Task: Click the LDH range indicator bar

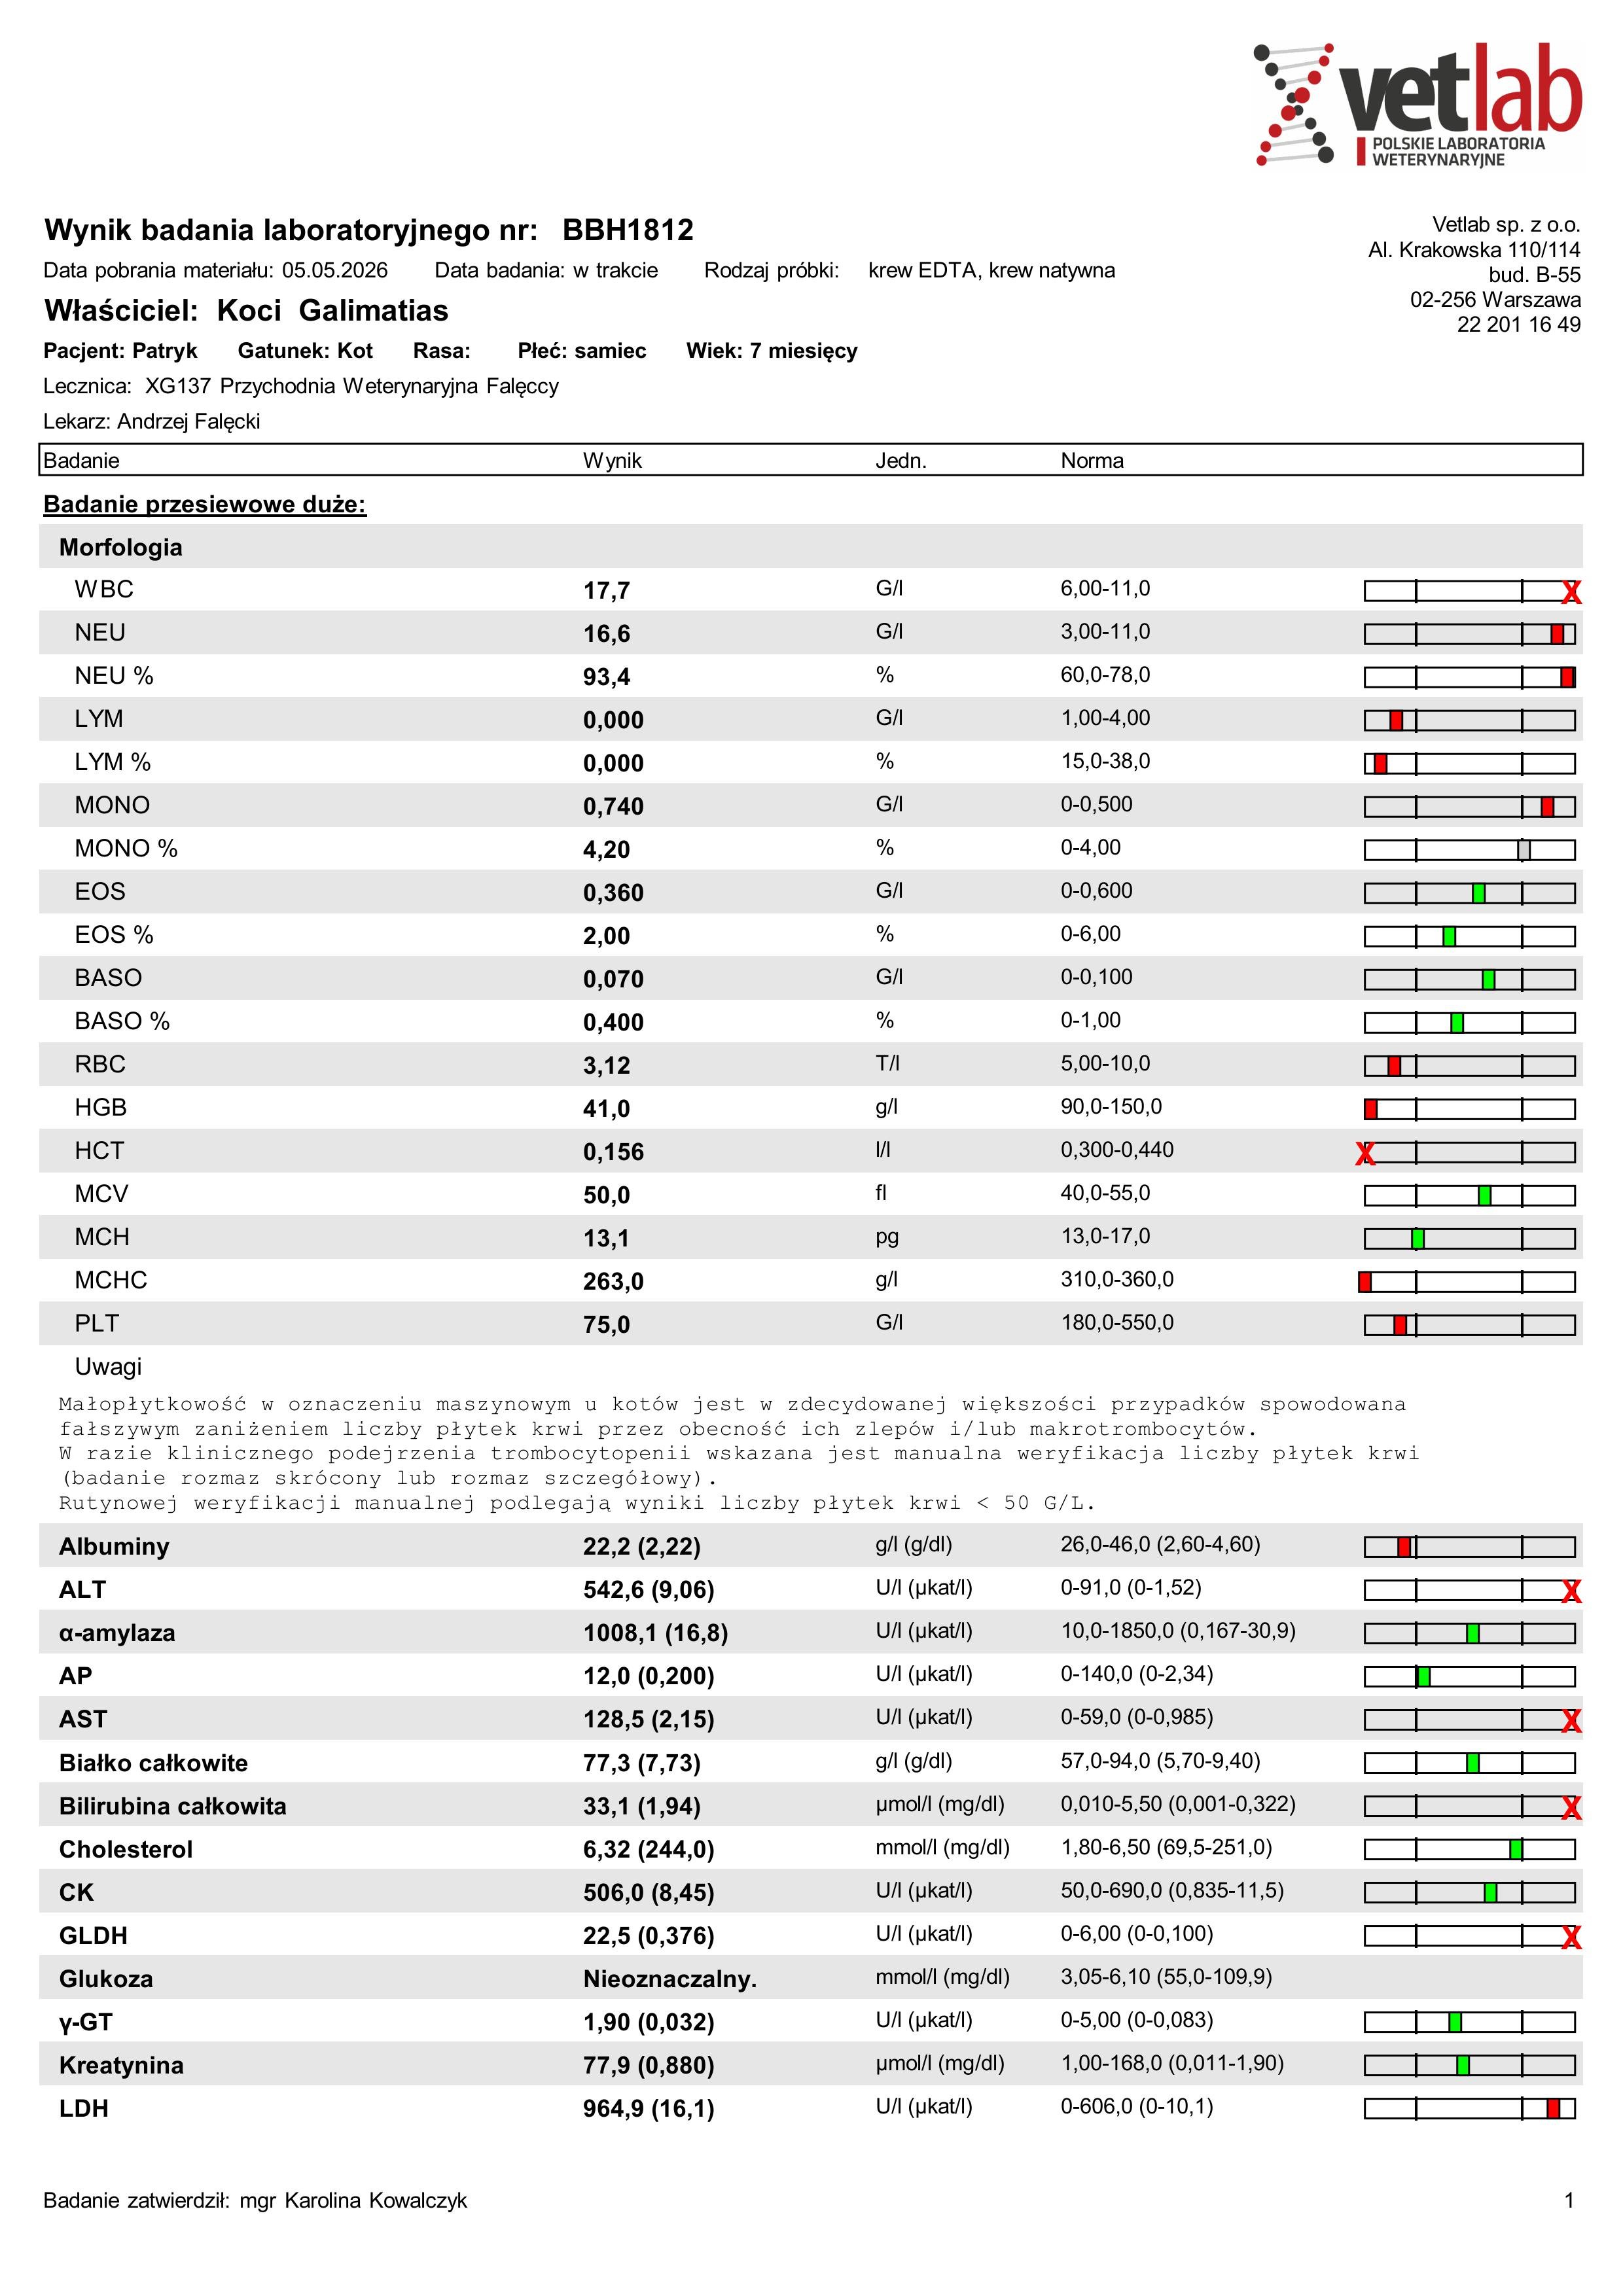Action: [1469, 2108]
